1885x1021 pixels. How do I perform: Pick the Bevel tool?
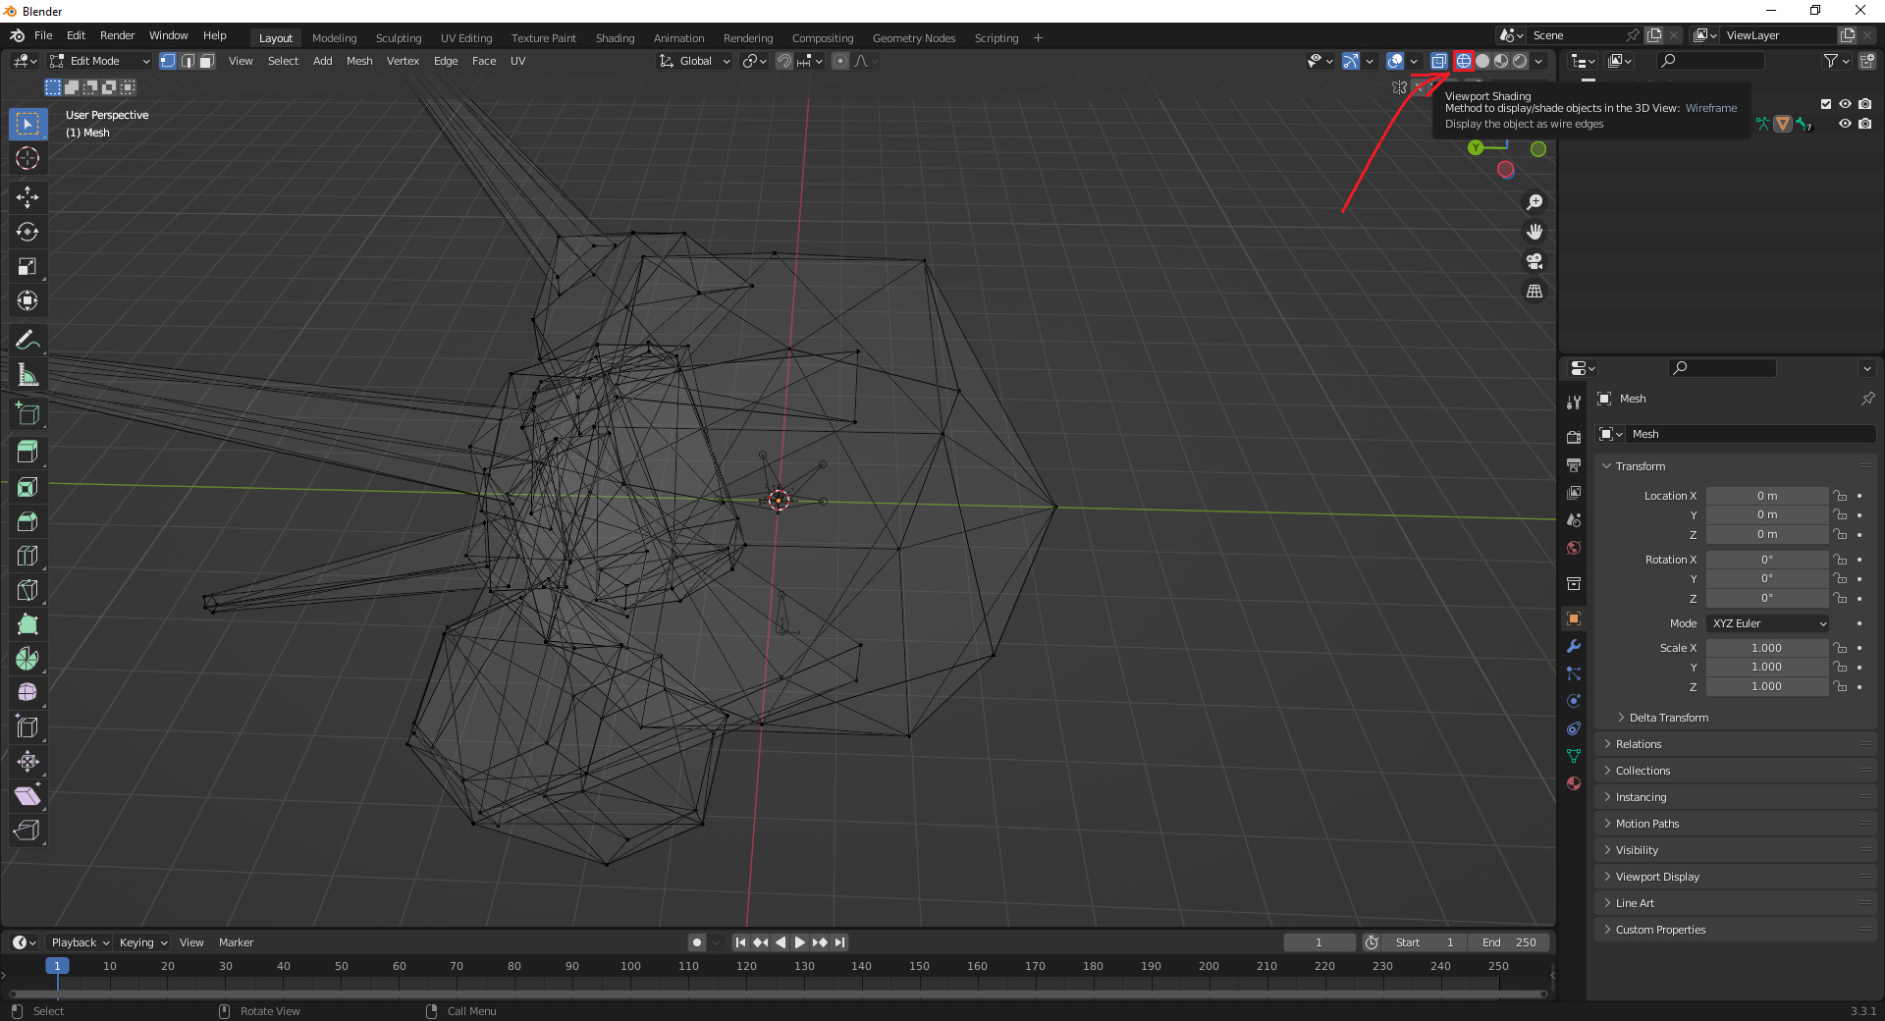[27, 521]
